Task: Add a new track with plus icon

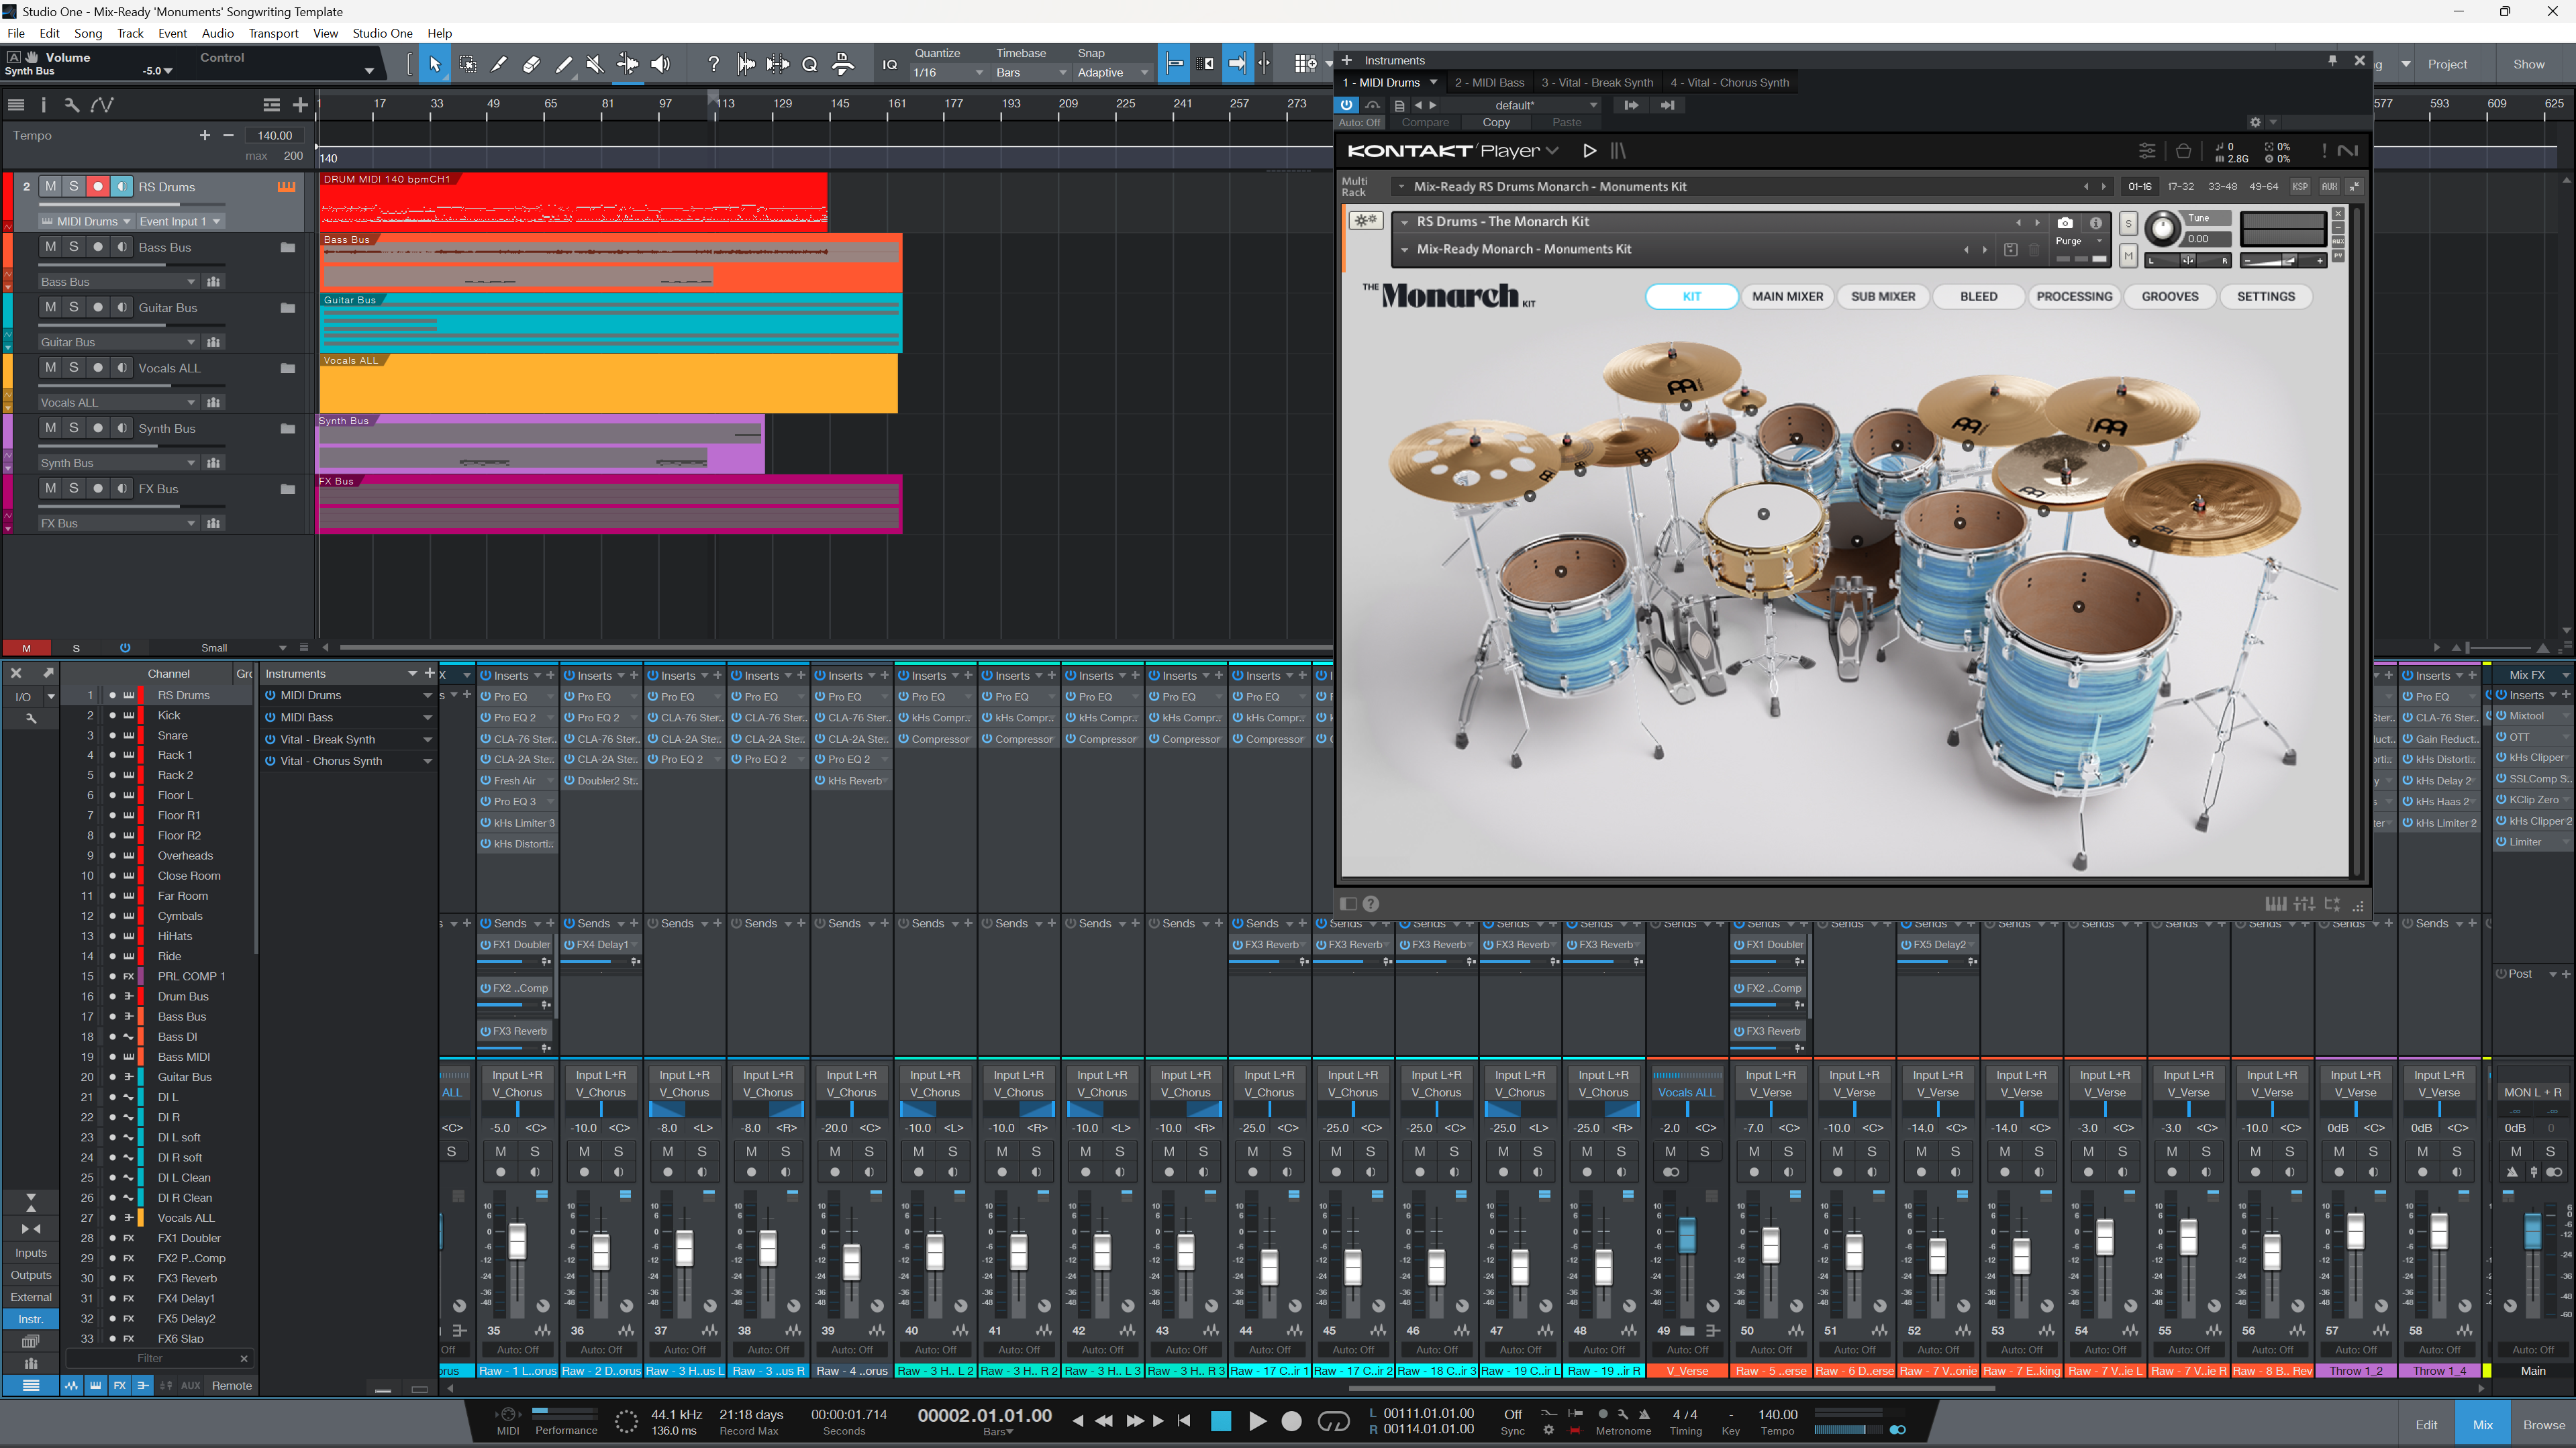Action: click(300, 104)
